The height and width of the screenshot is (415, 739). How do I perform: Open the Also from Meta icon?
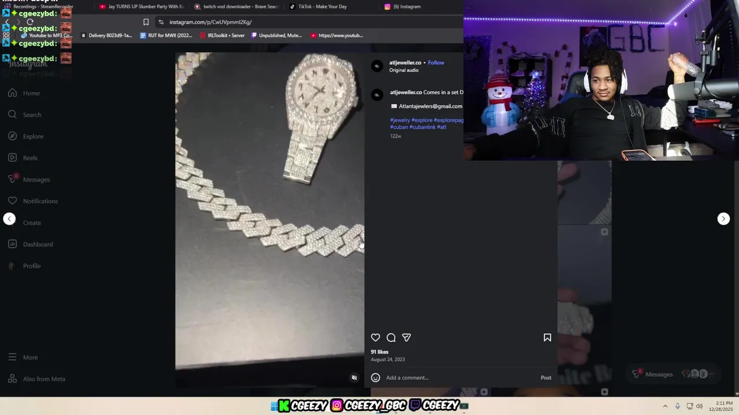(x=12, y=379)
